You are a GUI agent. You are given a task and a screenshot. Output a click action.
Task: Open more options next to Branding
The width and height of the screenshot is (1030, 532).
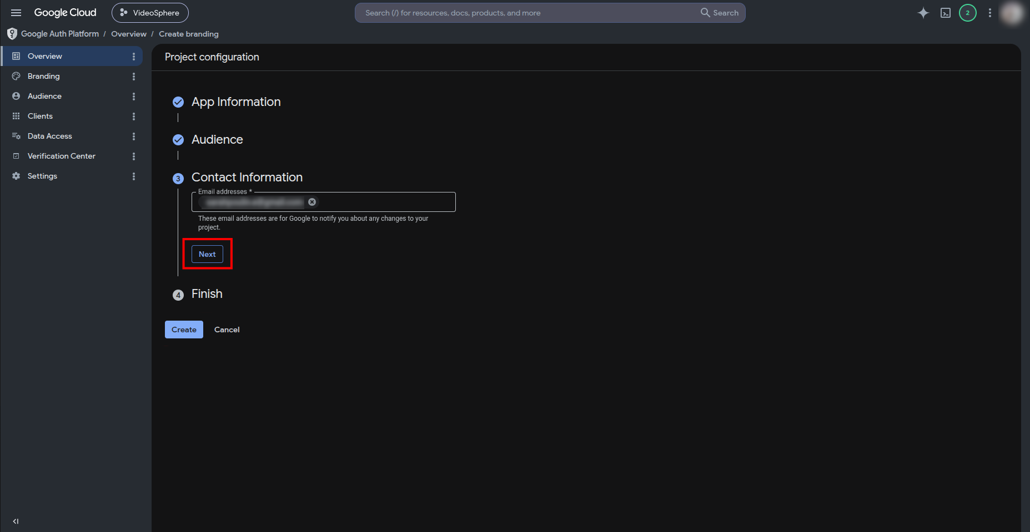point(134,77)
